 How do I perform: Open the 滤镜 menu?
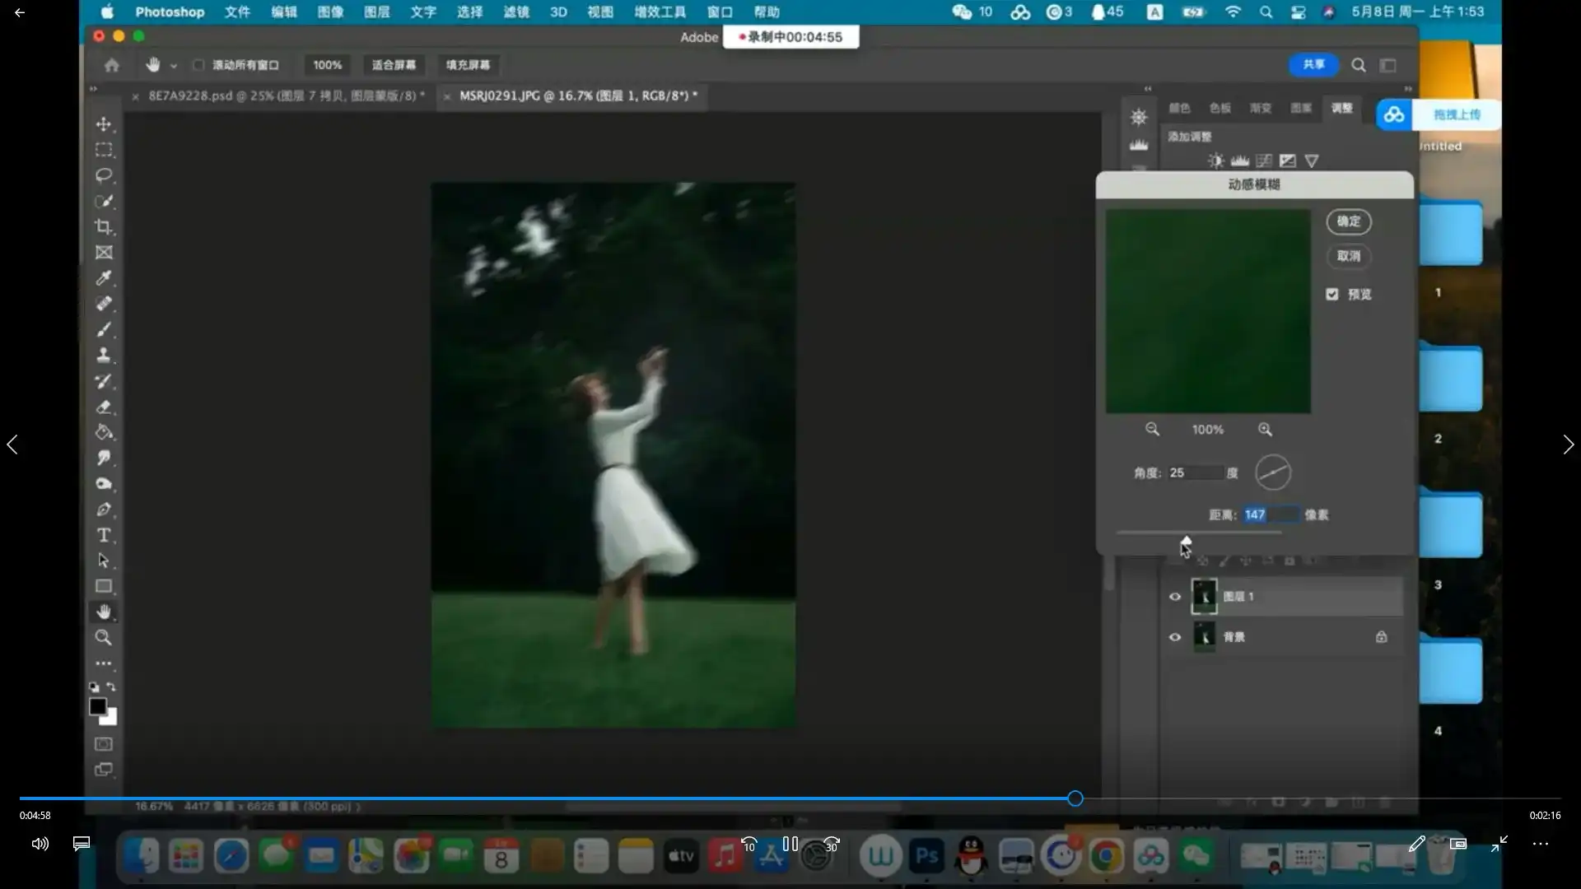click(x=516, y=12)
